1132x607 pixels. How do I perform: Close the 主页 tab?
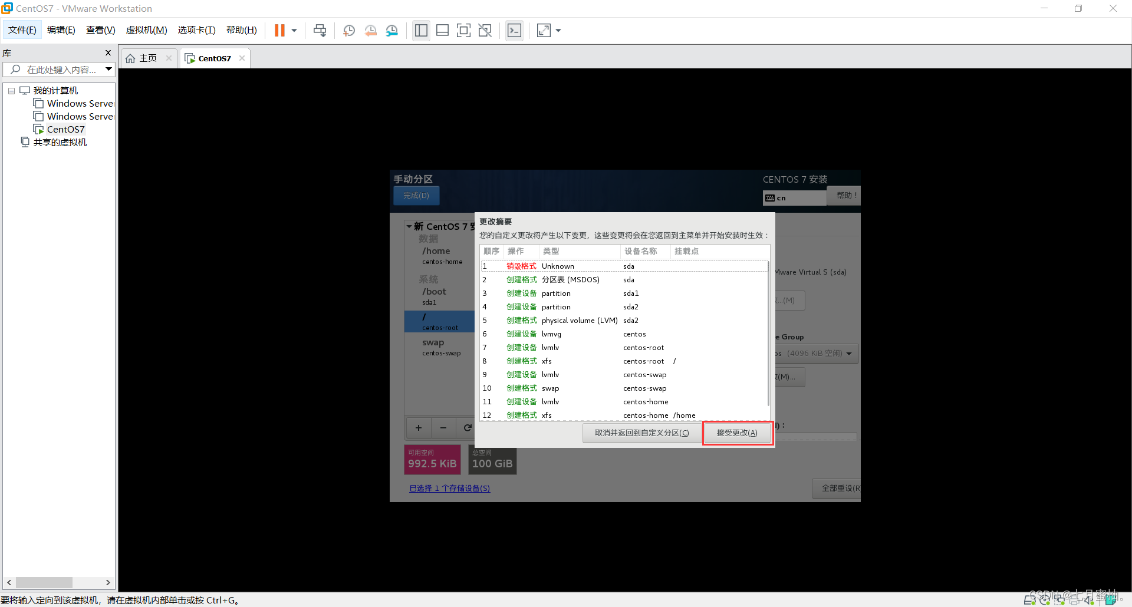point(169,58)
